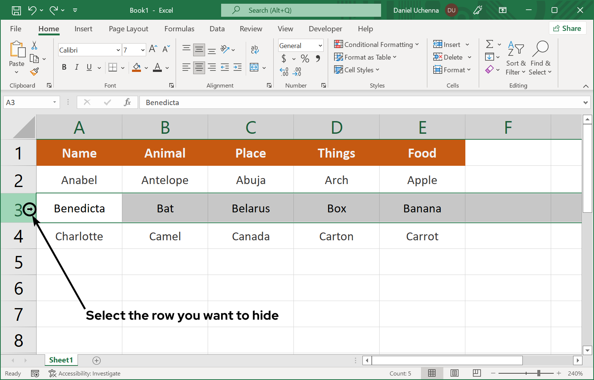Click the AutoSum sigma icon
Image resolution: width=594 pixels, height=380 pixels.
tap(490, 44)
